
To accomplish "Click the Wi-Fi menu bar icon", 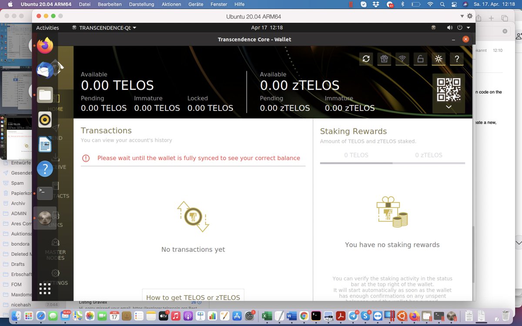I will tap(430, 4).
